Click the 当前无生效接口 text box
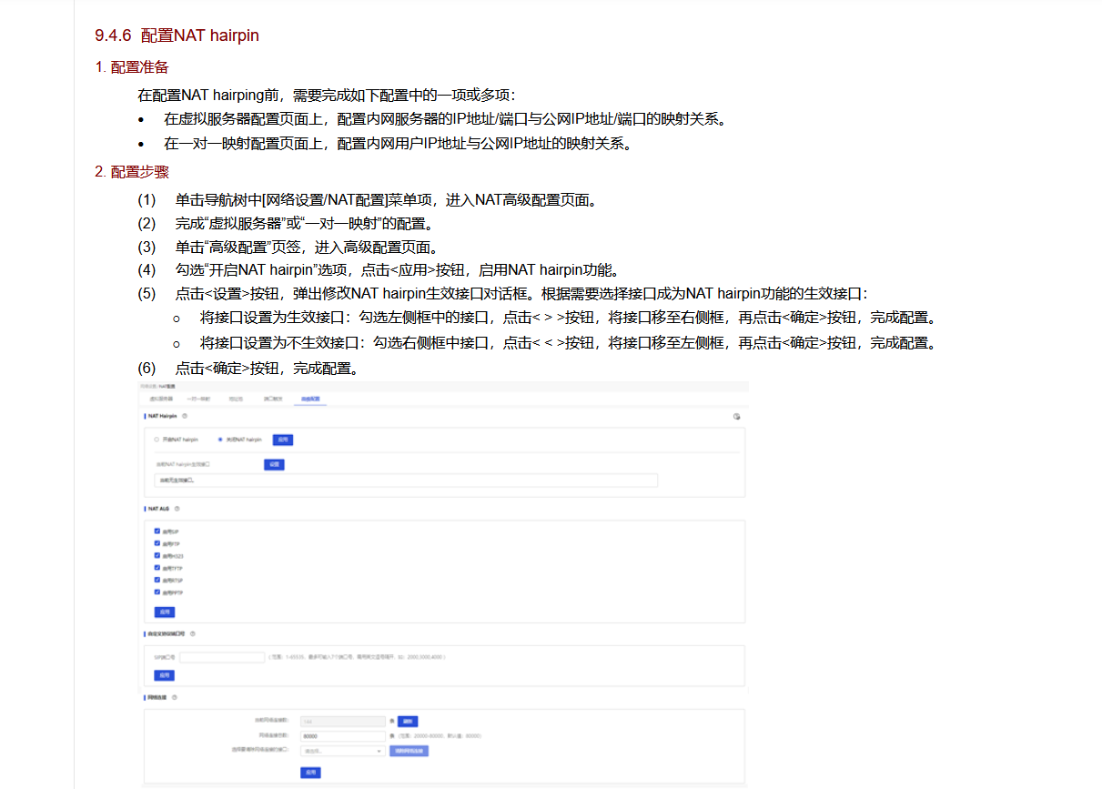 [405, 480]
